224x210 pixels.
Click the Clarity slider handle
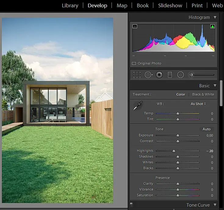click(178, 184)
